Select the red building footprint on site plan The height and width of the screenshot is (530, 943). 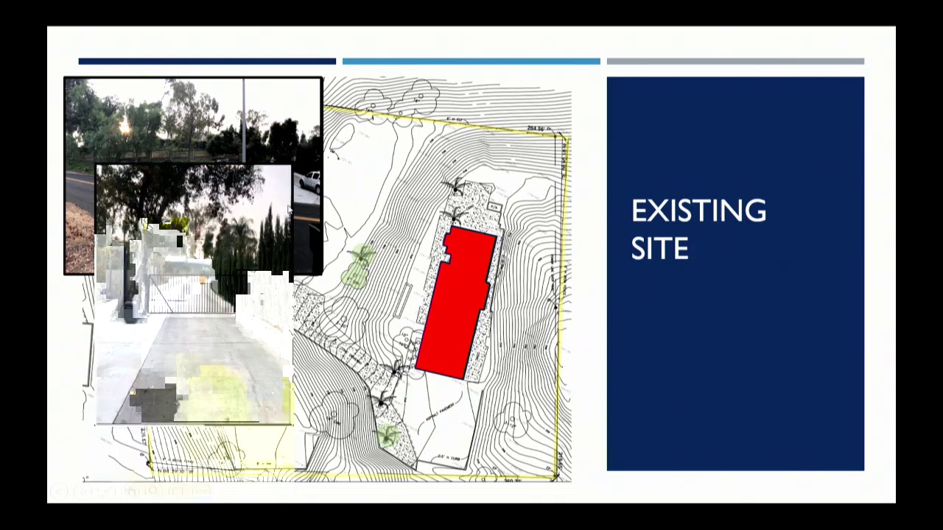[x=456, y=303]
